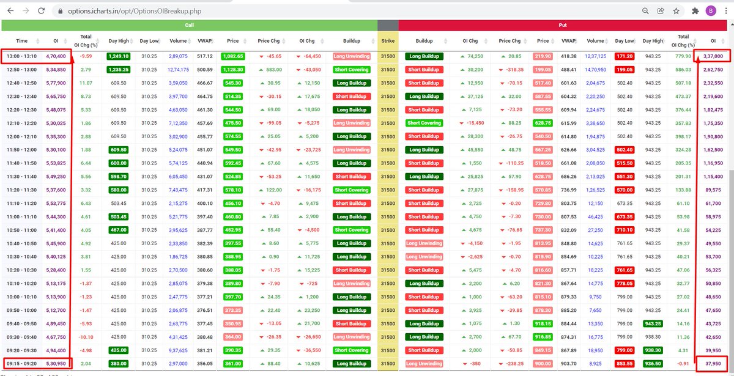Sort by Put side VWAP header
This screenshot has width=734, height=376.
(x=569, y=41)
